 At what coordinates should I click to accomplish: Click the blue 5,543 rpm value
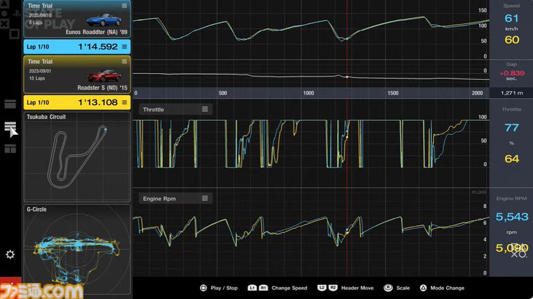click(x=512, y=217)
